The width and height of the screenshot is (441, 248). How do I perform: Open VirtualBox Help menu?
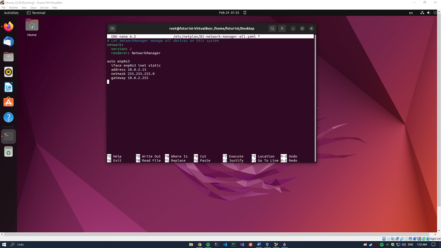pos(55,8)
